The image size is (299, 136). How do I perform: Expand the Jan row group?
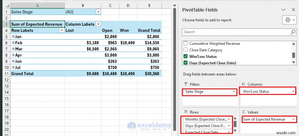click(x=13, y=37)
